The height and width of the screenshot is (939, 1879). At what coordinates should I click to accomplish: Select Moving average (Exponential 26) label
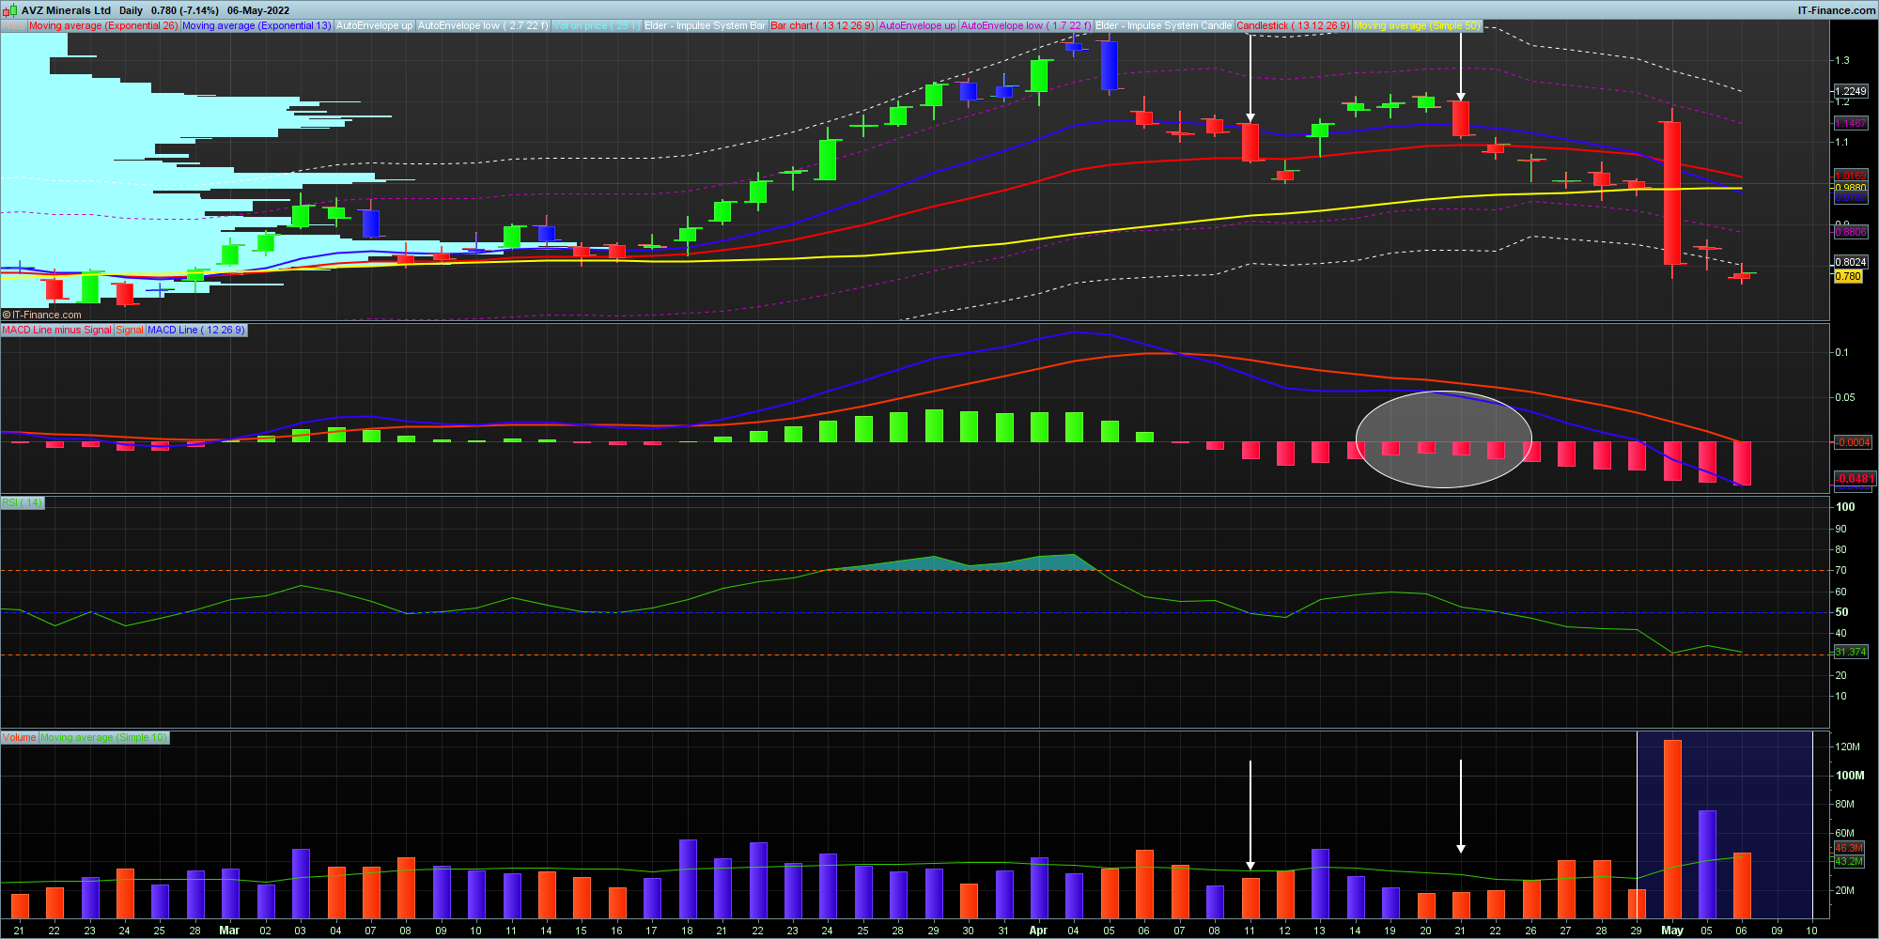click(x=102, y=26)
